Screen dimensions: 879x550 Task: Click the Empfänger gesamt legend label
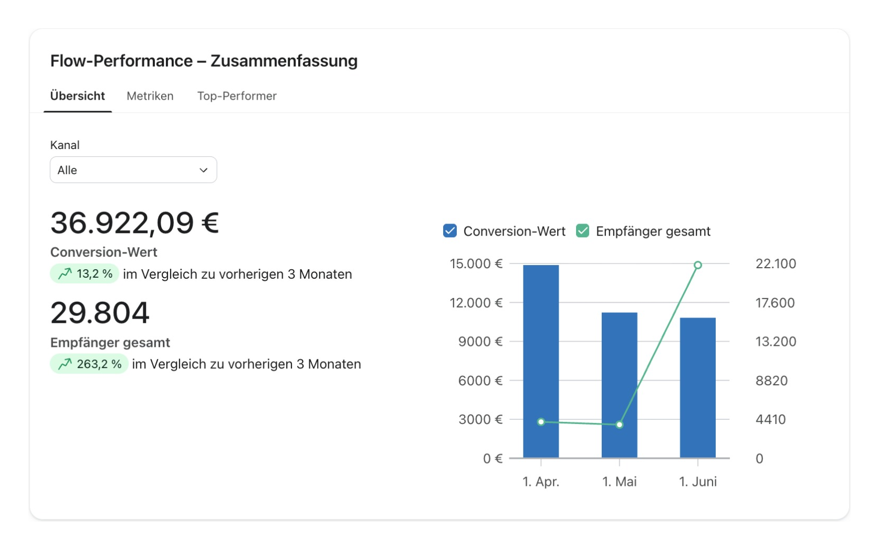(653, 231)
